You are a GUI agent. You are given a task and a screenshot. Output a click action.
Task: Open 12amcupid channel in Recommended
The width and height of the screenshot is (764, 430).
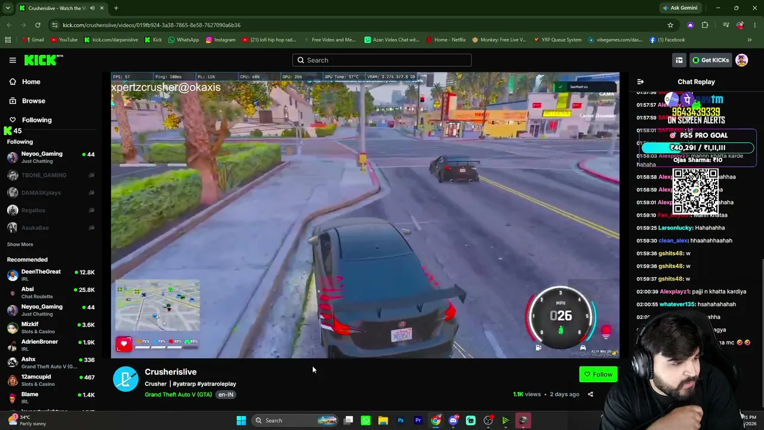click(x=51, y=380)
